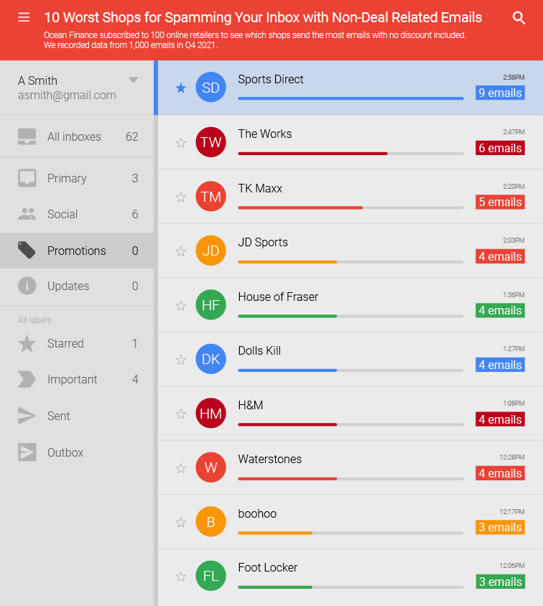Click the page title heading text
The height and width of the screenshot is (606, 543).
click(263, 17)
